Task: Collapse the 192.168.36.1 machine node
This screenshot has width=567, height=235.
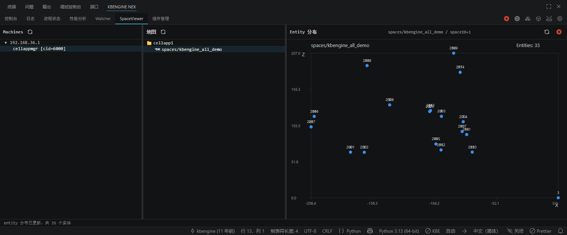Action: tap(6, 43)
